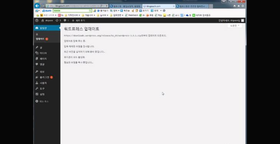Image resolution: width=280 pixels, height=144 pixels.
Task: Open the 페이지 pages menu
Action: tap(47, 58)
